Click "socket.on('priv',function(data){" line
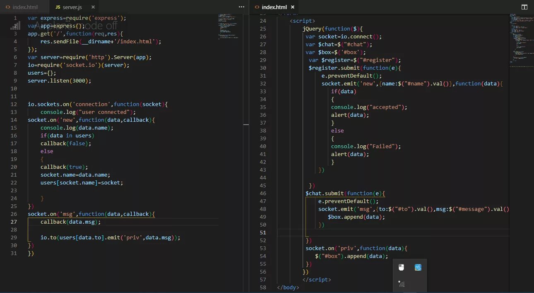Screen dimensions: 534x293 click(x=357, y=248)
